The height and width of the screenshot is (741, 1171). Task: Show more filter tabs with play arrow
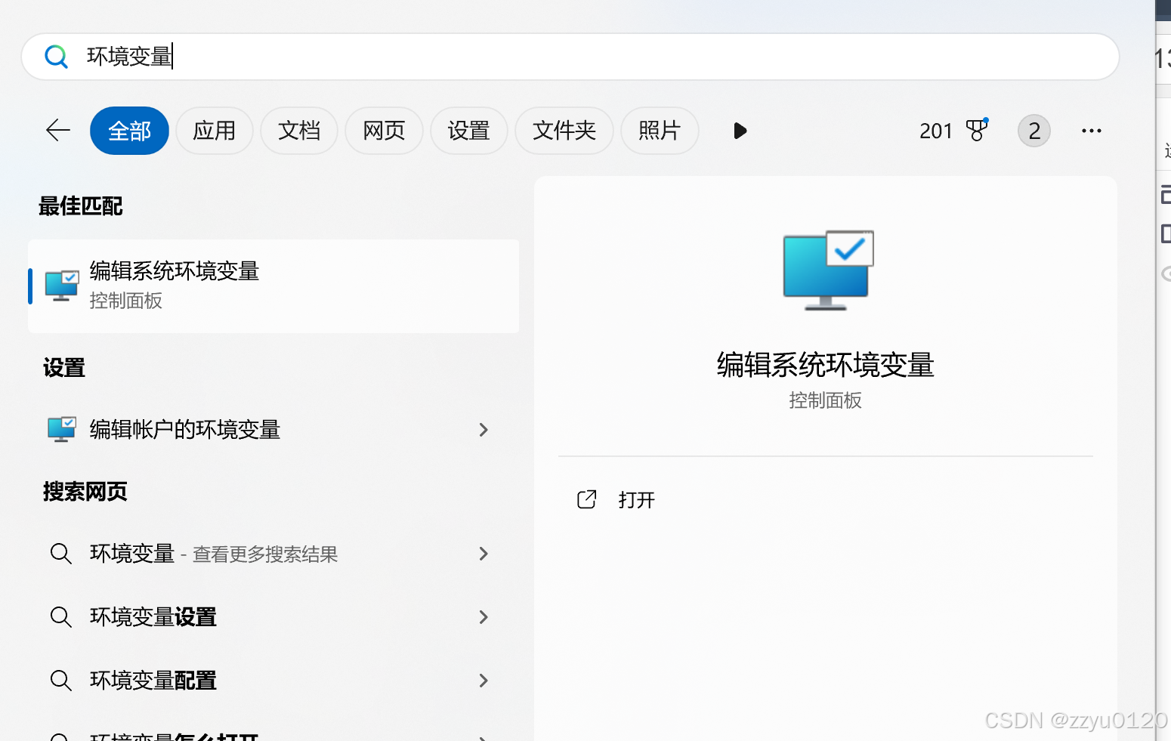pyautogui.click(x=740, y=131)
